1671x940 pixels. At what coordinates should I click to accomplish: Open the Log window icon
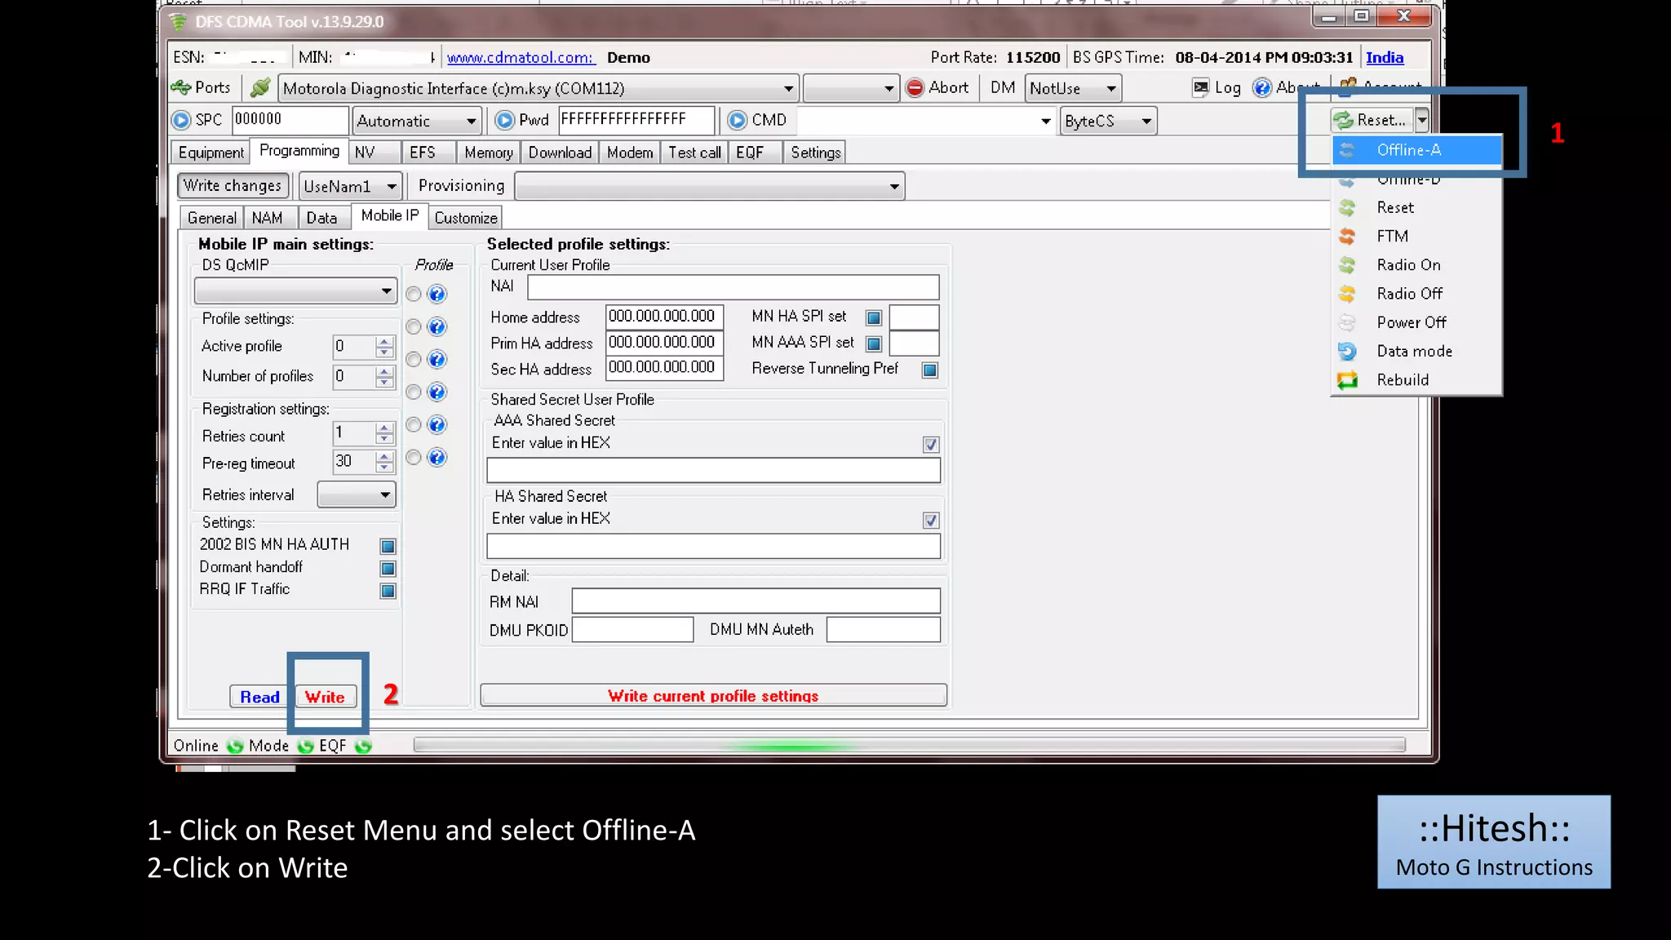tap(1200, 87)
